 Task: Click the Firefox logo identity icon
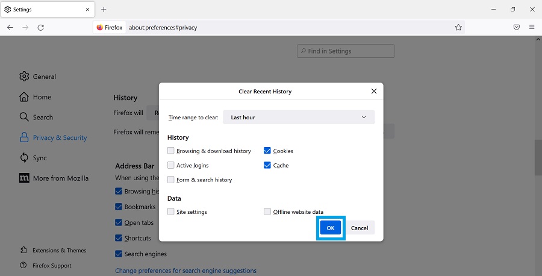[x=100, y=27]
